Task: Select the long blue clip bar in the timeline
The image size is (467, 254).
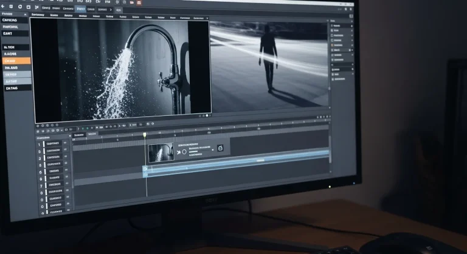Action: [237, 162]
